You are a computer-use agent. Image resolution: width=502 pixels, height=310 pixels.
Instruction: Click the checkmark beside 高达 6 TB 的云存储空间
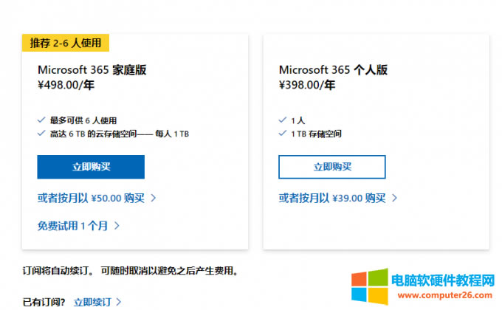[x=41, y=134]
